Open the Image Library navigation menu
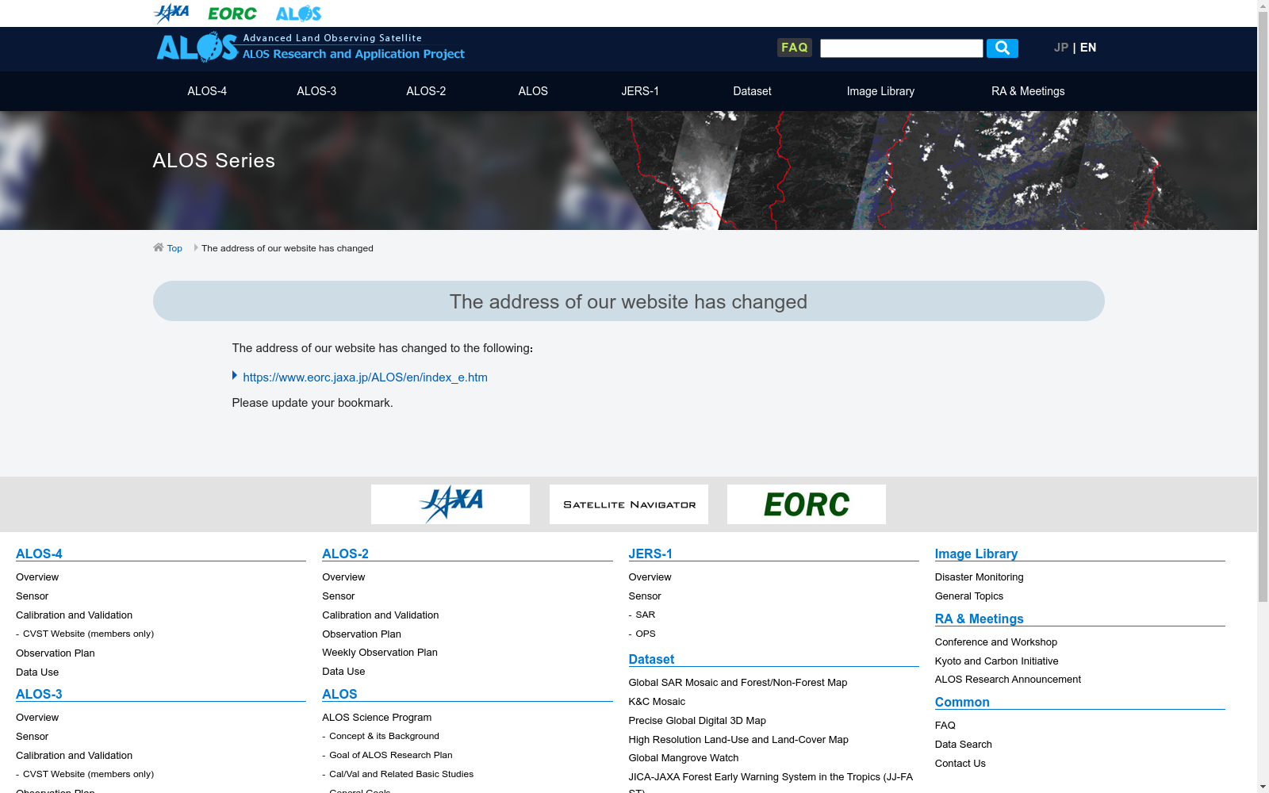1269x793 pixels. tap(880, 91)
